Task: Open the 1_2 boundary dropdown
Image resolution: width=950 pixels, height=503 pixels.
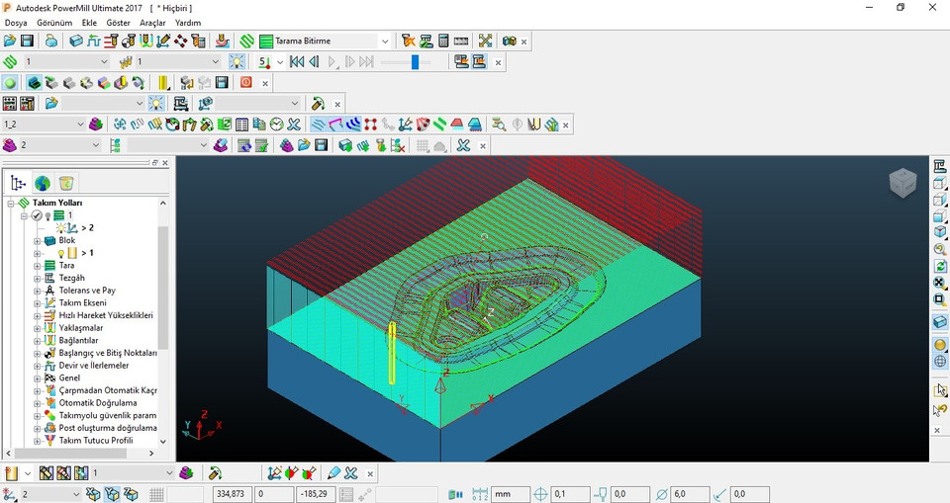Action: pos(44,125)
